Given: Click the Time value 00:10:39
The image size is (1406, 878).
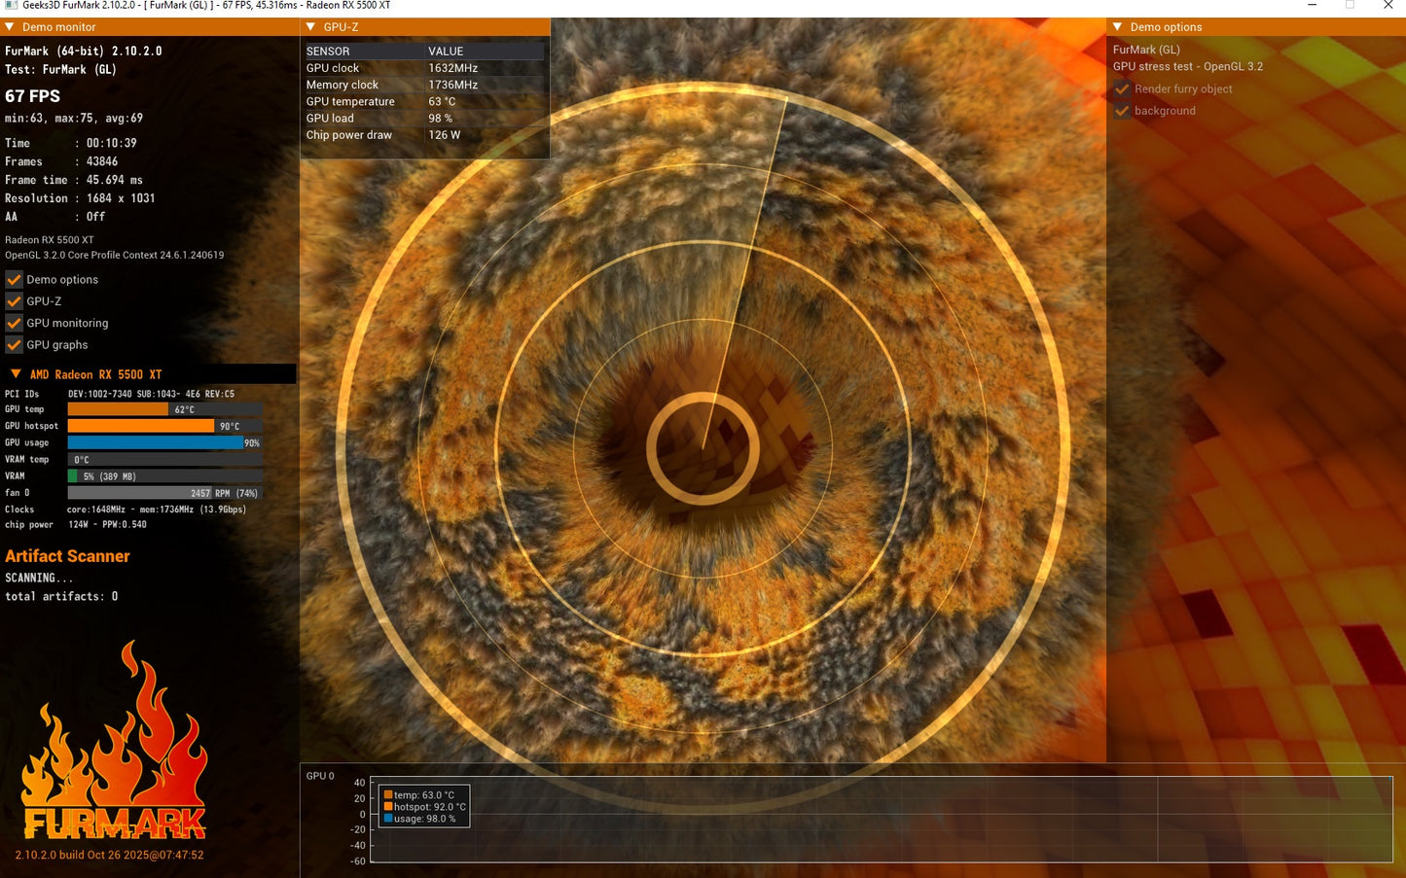Looking at the screenshot, I should coord(112,143).
